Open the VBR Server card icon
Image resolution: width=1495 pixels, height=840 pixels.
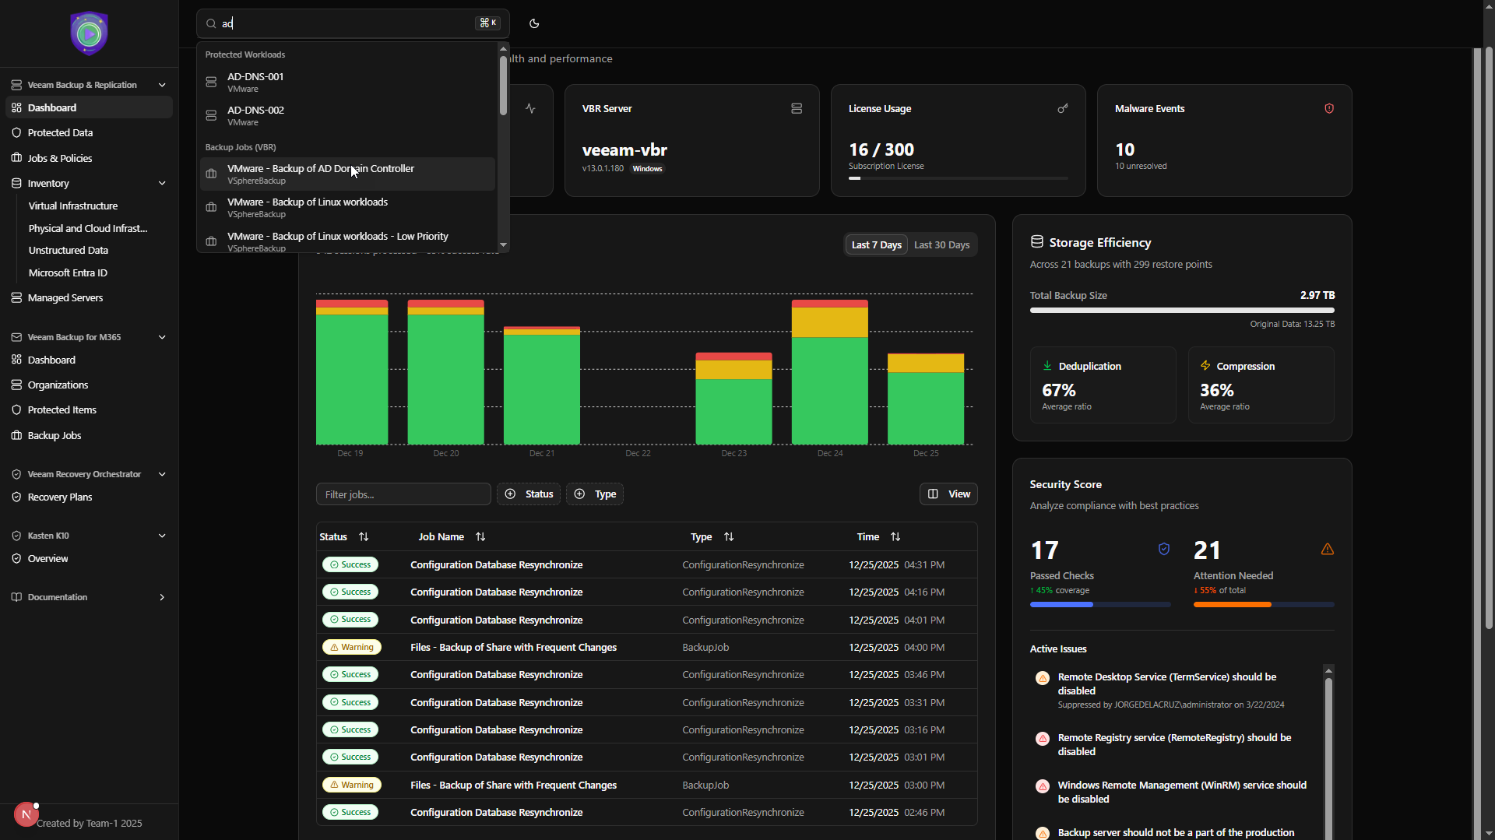tap(796, 108)
